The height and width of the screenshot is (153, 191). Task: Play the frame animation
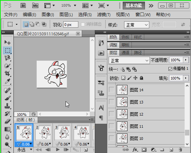point(58,150)
